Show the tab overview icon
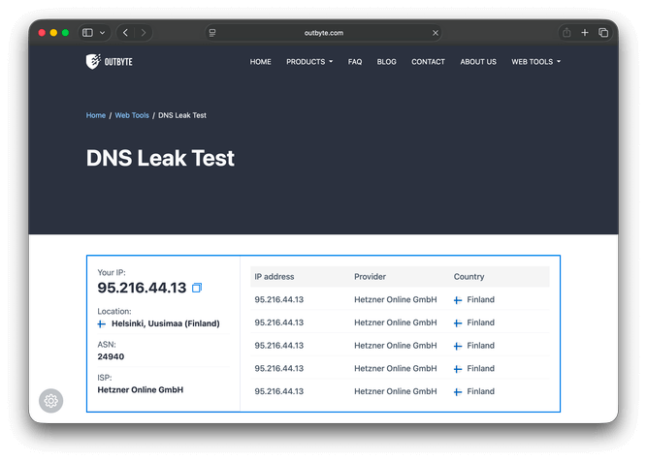The width and height of the screenshot is (647, 461). pos(603,33)
